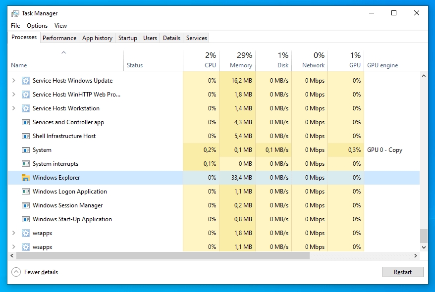Click the Service Host: Windows Update gear icon

[26, 81]
